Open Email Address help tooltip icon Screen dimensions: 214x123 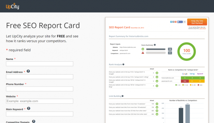[x=28, y=71]
